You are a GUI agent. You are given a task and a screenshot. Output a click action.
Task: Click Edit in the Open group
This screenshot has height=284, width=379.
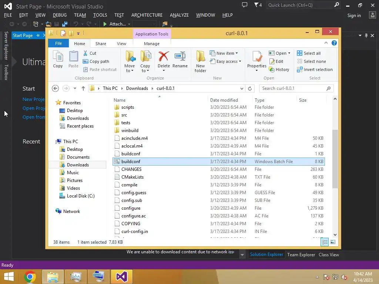(276, 61)
